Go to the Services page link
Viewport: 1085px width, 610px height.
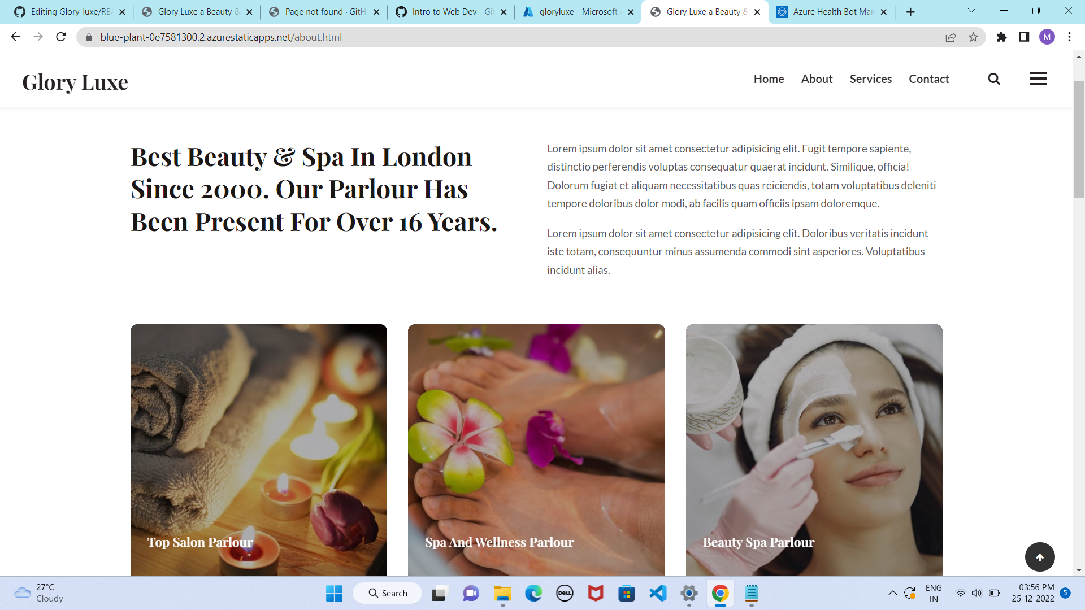(870, 79)
